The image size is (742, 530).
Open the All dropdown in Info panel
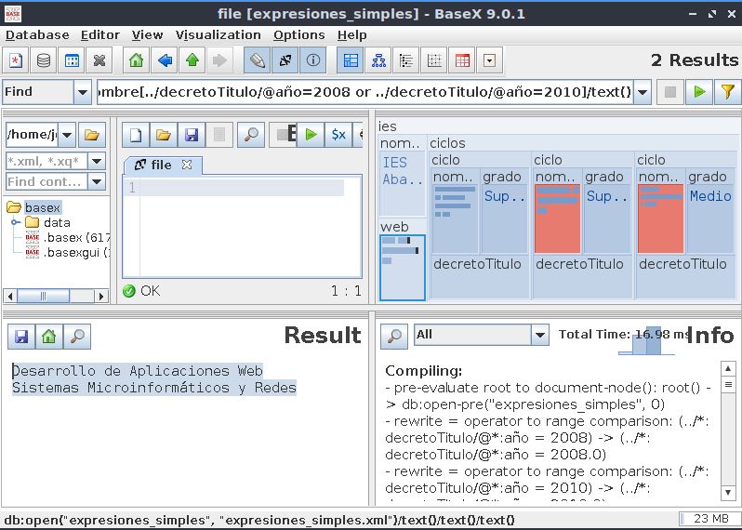tap(539, 335)
